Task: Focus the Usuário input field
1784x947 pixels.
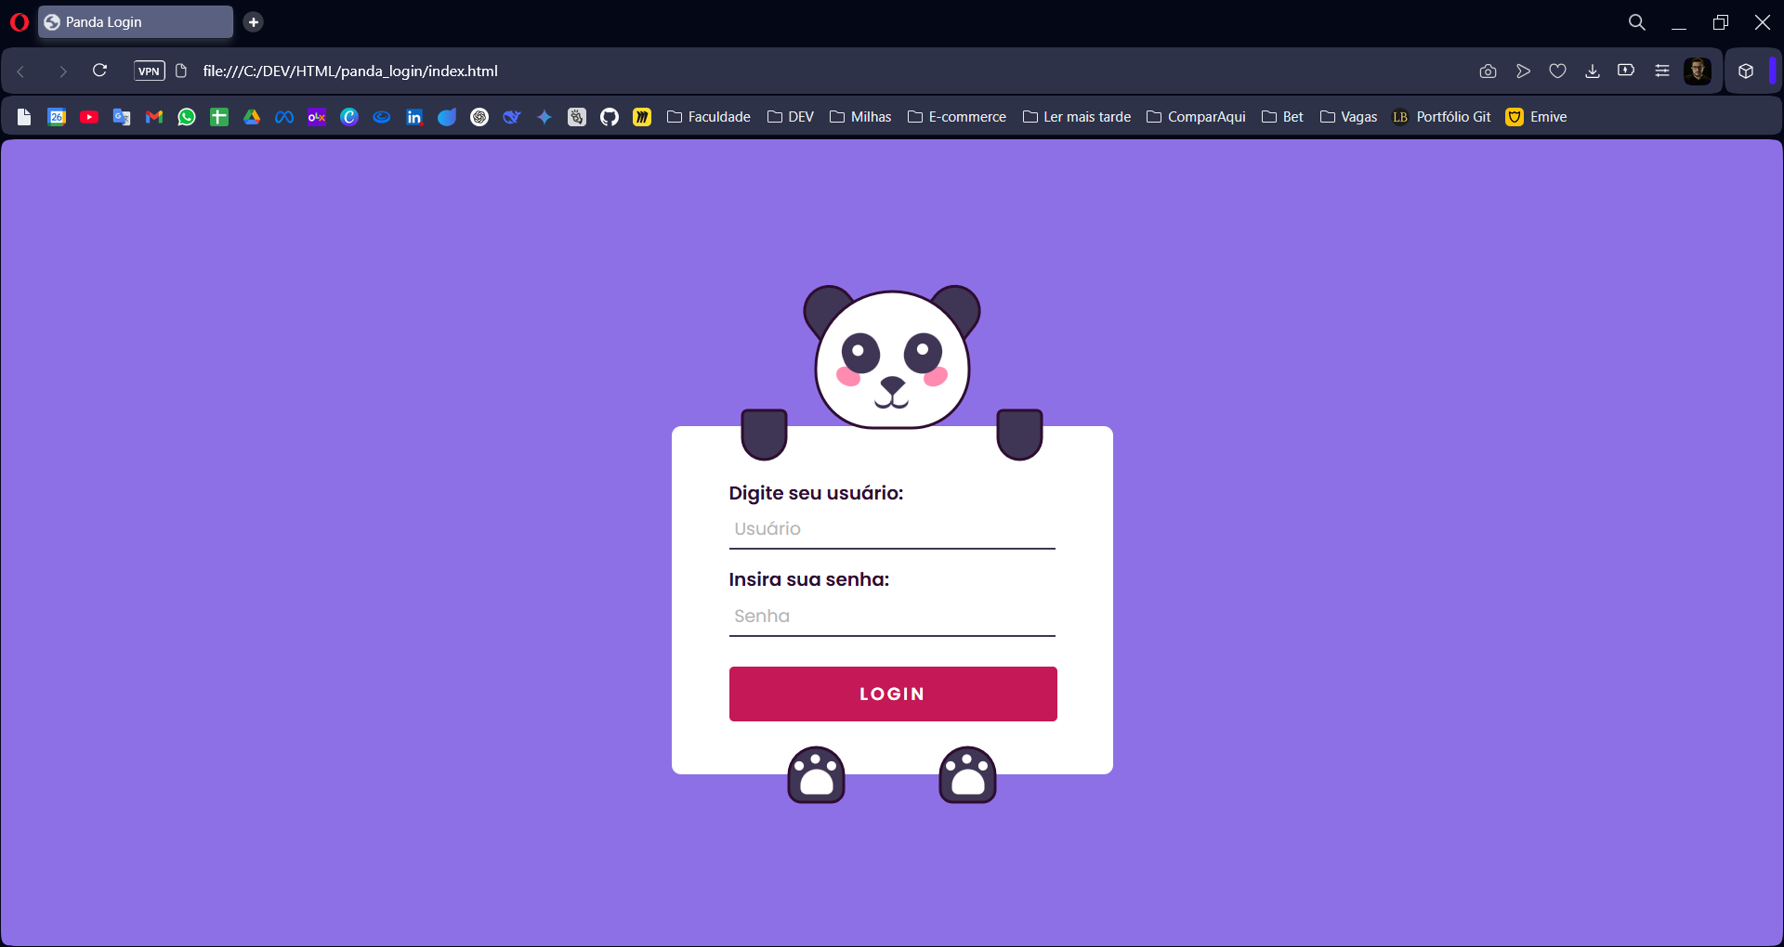Action: 892,529
